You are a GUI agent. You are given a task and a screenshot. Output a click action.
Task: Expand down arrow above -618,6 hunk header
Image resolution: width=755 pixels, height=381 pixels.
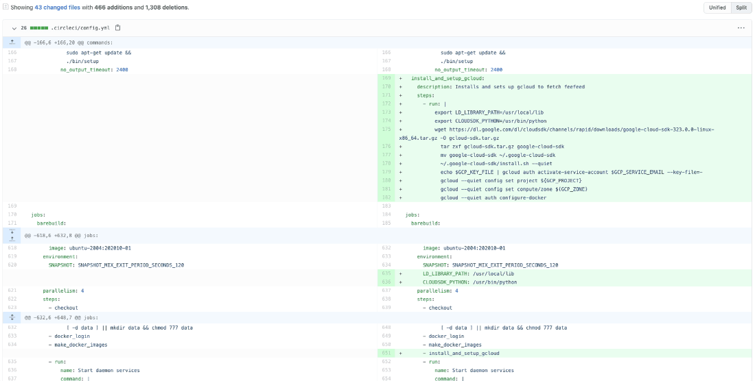click(x=12, y=232)
